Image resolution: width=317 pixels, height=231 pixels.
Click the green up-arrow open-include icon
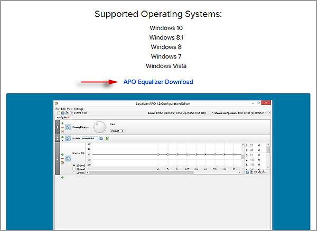click(107, 138)
